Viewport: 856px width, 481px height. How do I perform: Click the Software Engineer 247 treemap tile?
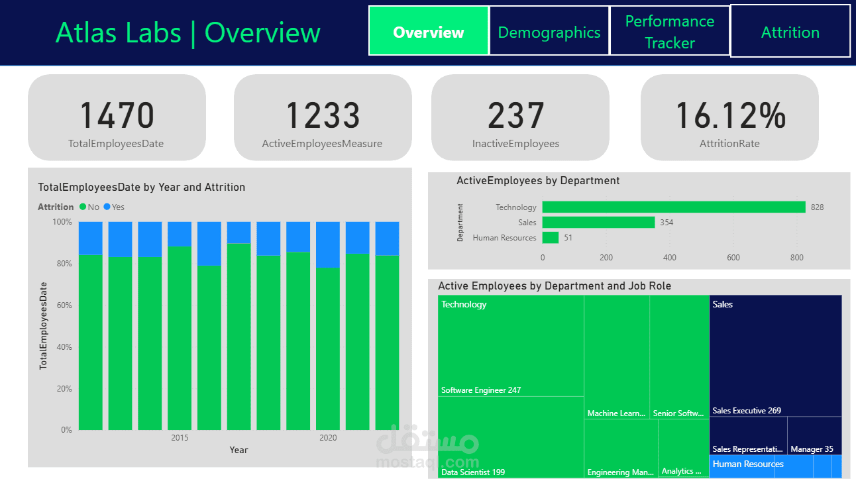(x=511, y=346)
